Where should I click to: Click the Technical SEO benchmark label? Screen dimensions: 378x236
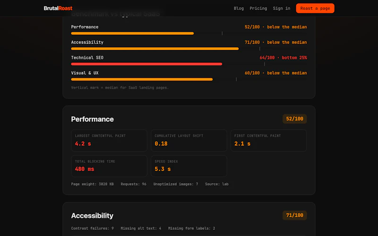[87, 58]
